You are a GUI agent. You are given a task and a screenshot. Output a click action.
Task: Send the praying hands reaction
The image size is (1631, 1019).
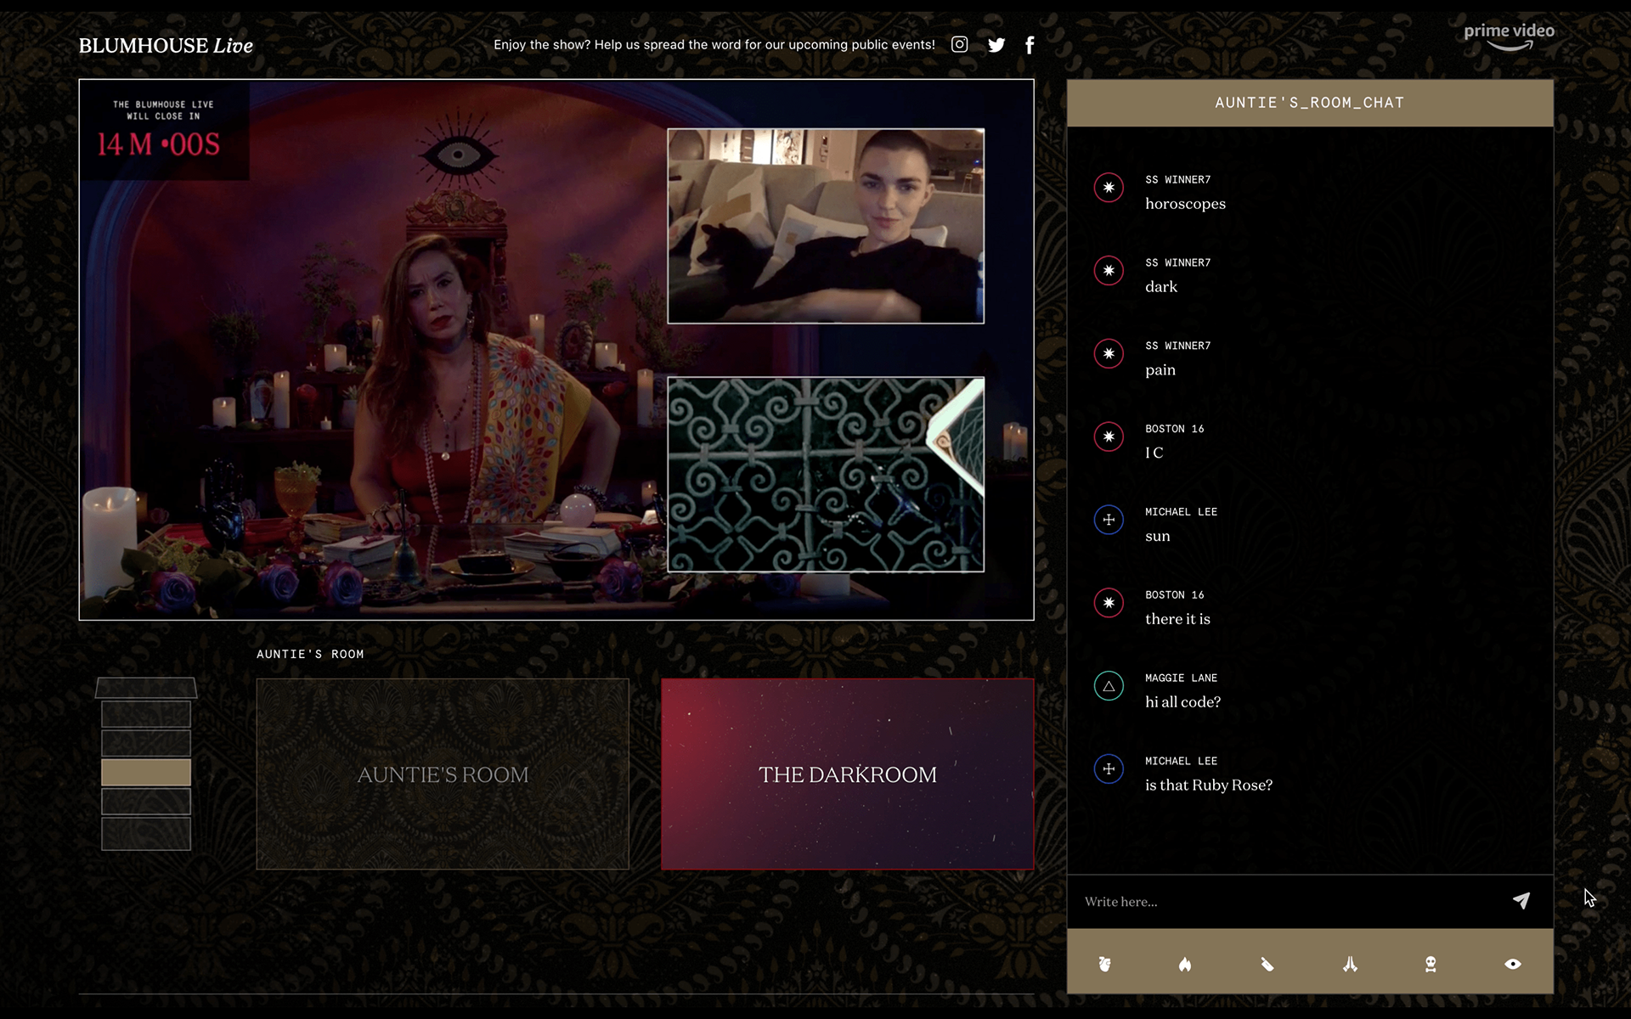coord(1350,964)
